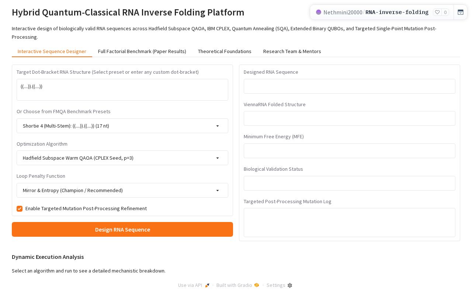
Task: Click the like count number 0
Action: (x=445, y=12)
